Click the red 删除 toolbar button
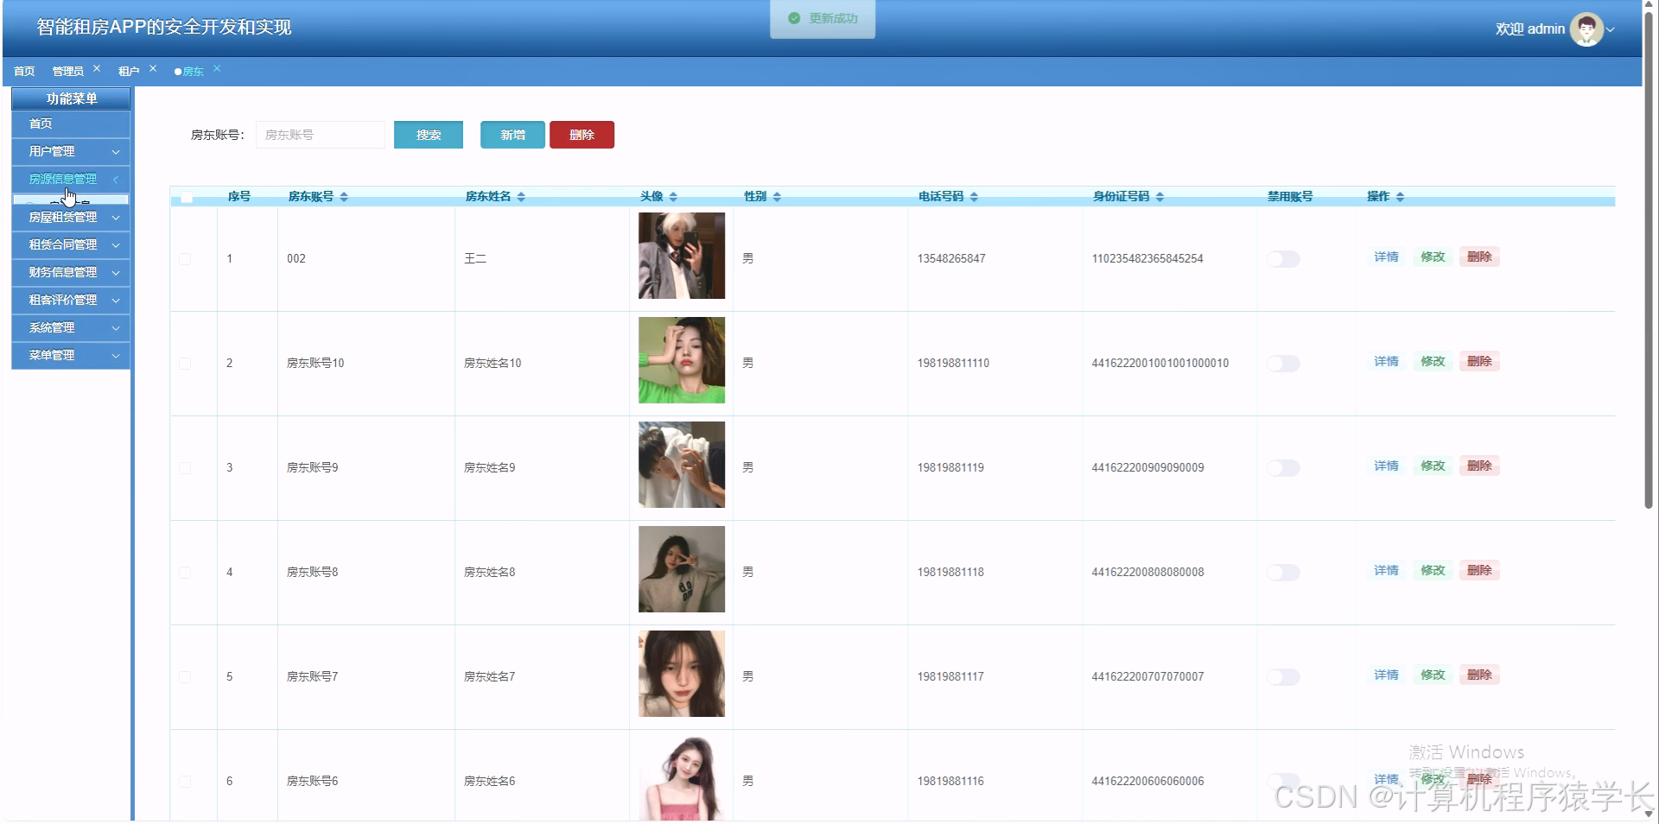 pos(582,135)
